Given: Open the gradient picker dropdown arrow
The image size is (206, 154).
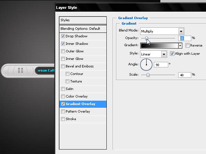Looking at the screenshot, I should click(180, 46).
